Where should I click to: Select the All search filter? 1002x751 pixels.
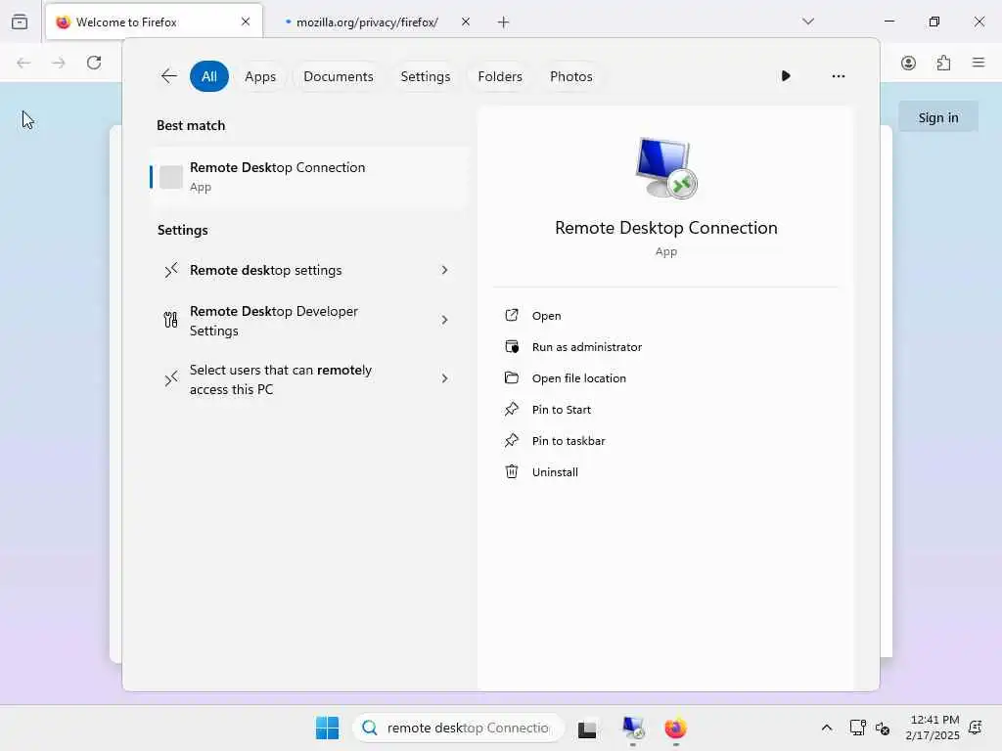coord(209,76)
